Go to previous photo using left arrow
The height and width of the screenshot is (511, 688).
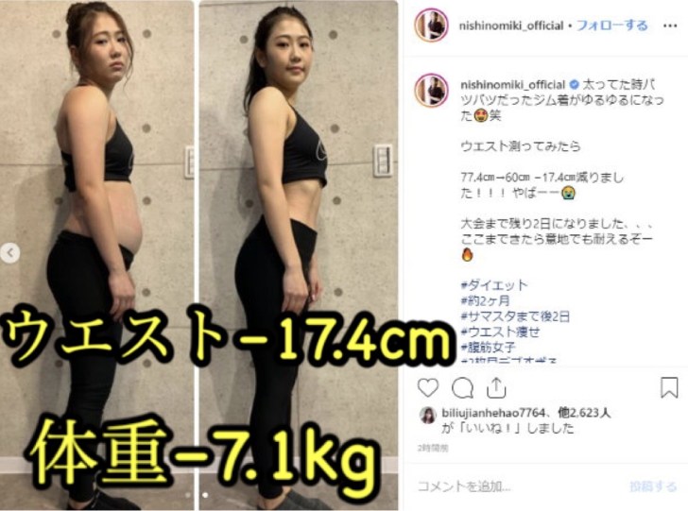coord(10,252)
